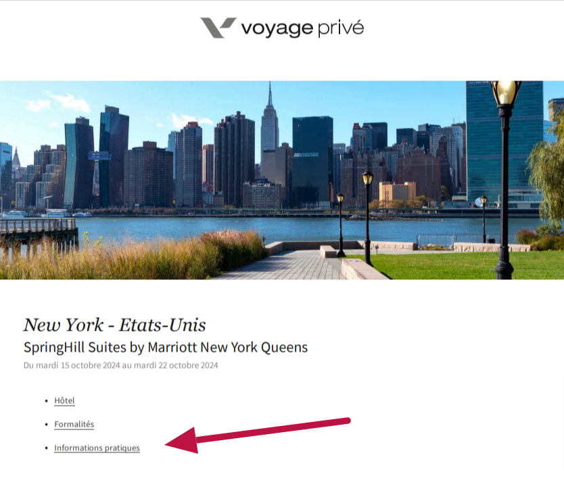Click the weeping willow tree in photo

(x=546, y=176)
